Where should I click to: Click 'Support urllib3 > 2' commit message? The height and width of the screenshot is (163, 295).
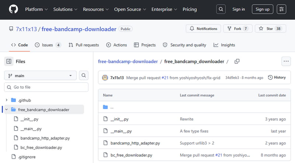point(197,143)
